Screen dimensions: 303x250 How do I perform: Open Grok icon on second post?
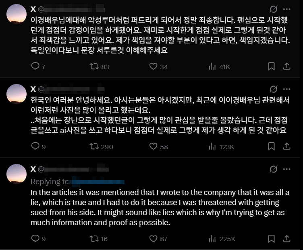273,88
